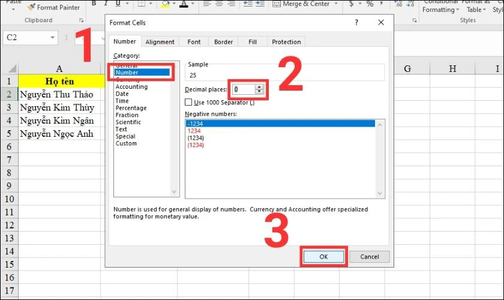Select Date category

coord(122,94)
